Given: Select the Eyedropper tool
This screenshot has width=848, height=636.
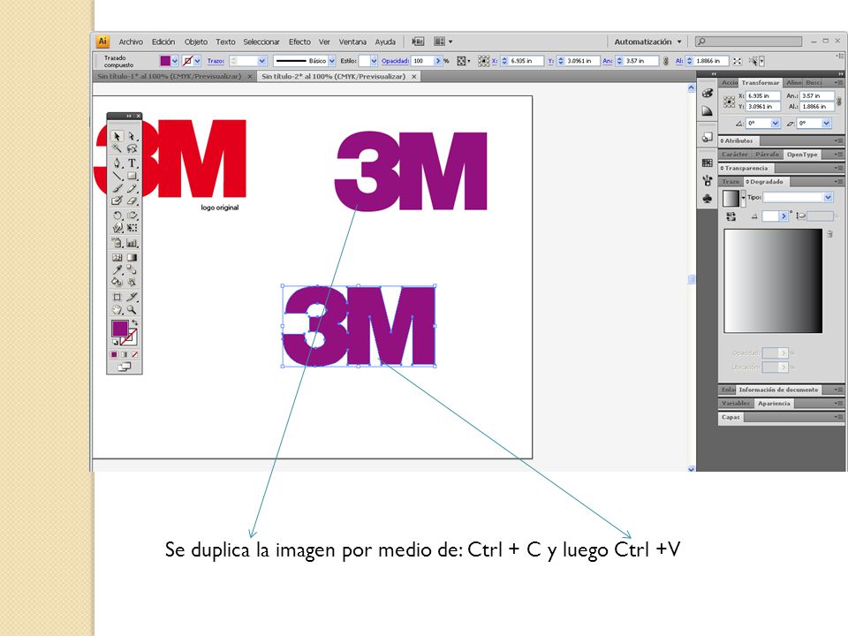Looking at the screenshot, I should pos(117,269).
